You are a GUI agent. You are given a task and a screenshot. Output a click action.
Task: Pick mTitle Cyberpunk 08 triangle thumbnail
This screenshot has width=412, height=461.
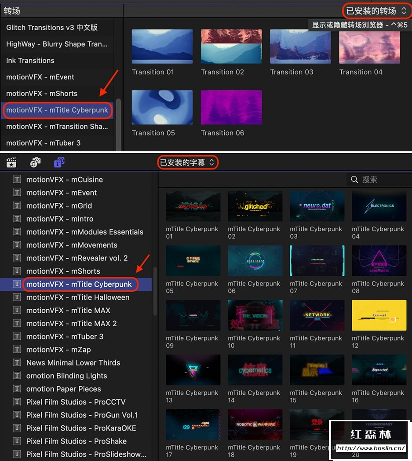coord(379,260)
